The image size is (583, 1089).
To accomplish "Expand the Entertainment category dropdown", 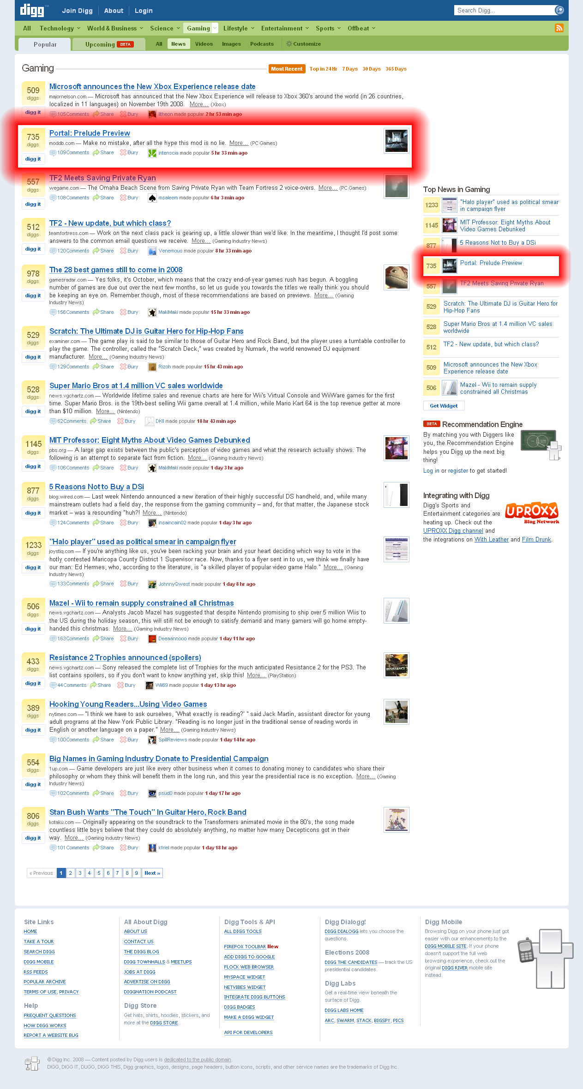I will pos(307,28).
